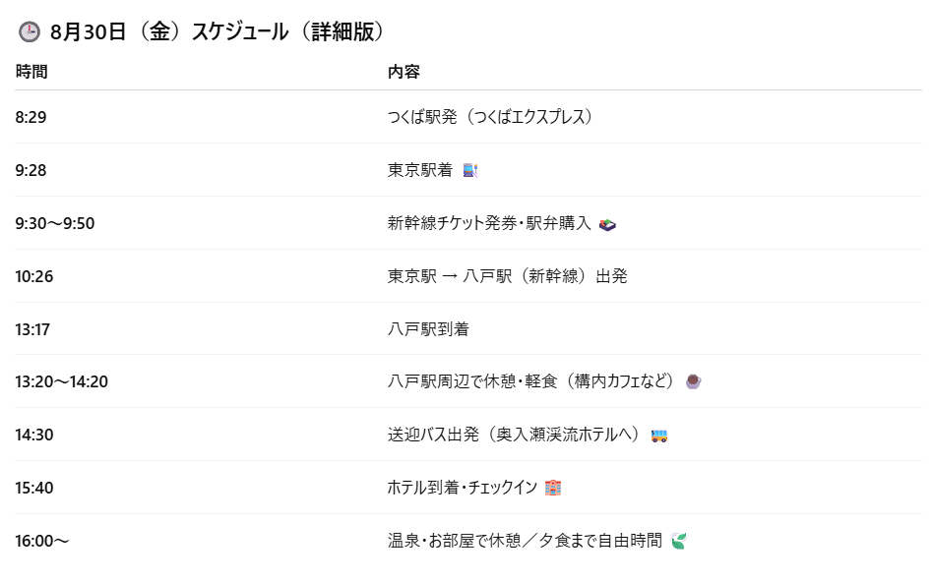Screen dimensions: 933x581
Task: Click the つくば駅発（つくばエクスプレス） entry
Action: (x=492, y=117)
